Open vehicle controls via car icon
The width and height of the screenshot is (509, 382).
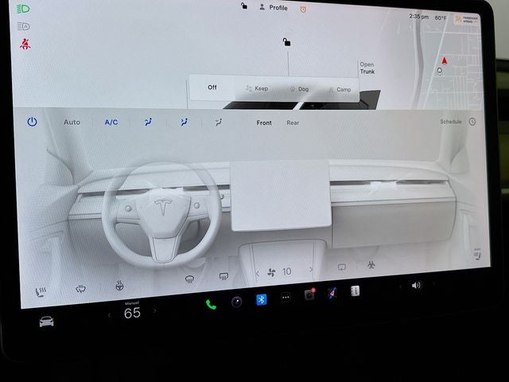click(46, 322)
